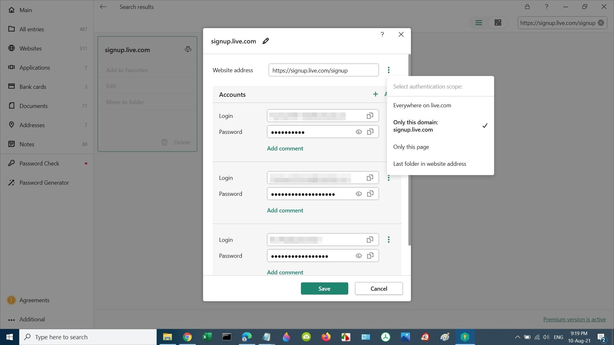The height and width of the screenshot is (345, 614).
Task: Switch to tile grid view
Action: 498,23
